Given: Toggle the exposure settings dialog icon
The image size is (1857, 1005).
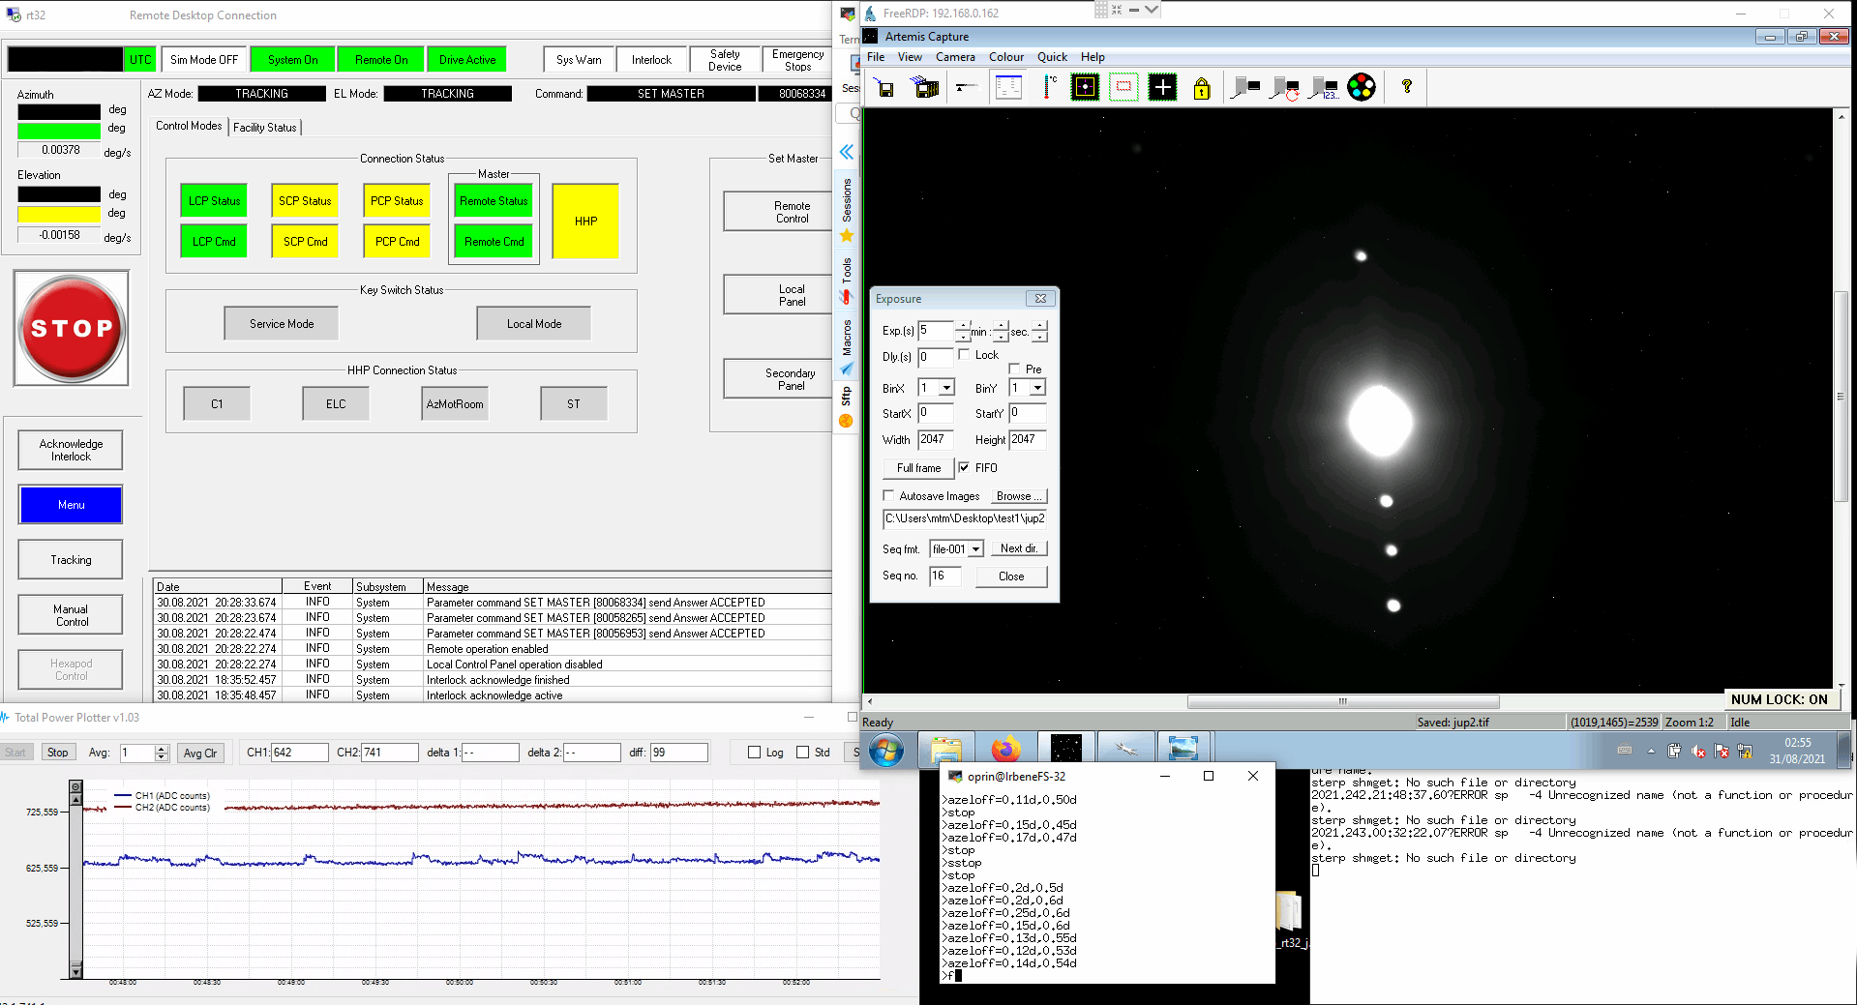Looking at the screenshot, I should (1008, 88).
